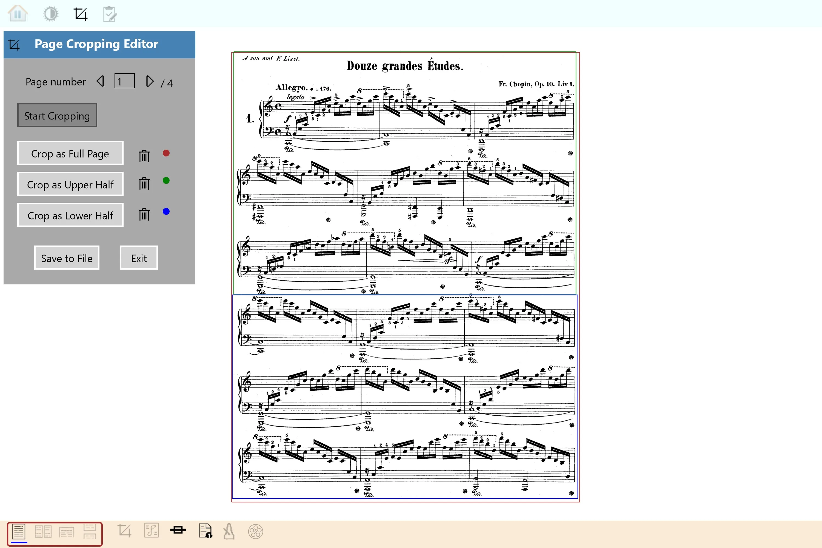Go to the next page arrow
Viewport: 822px width, 548px height.
pyautogui.click(x=149, y=81)
